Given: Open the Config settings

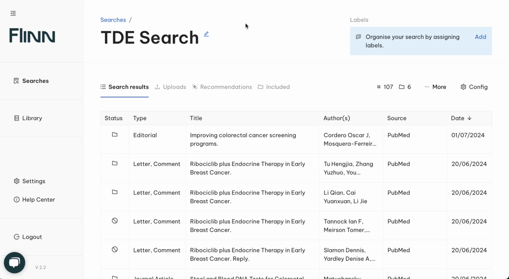Looking at the screenshot, I should (x=474, y=87).
